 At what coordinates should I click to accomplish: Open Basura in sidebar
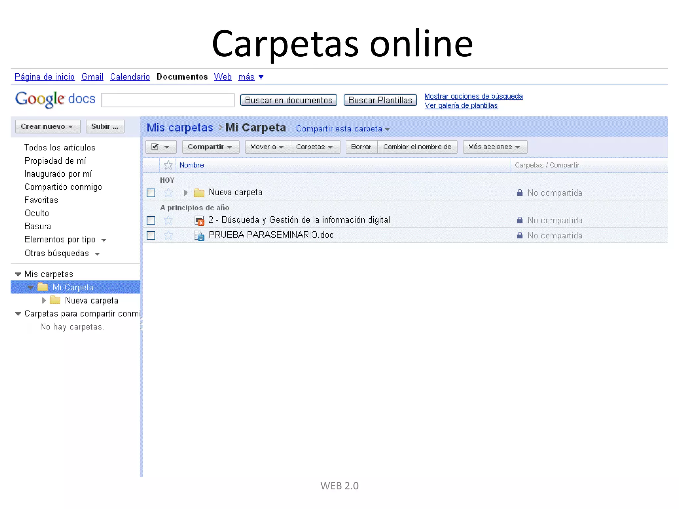(x=37, y=226)
